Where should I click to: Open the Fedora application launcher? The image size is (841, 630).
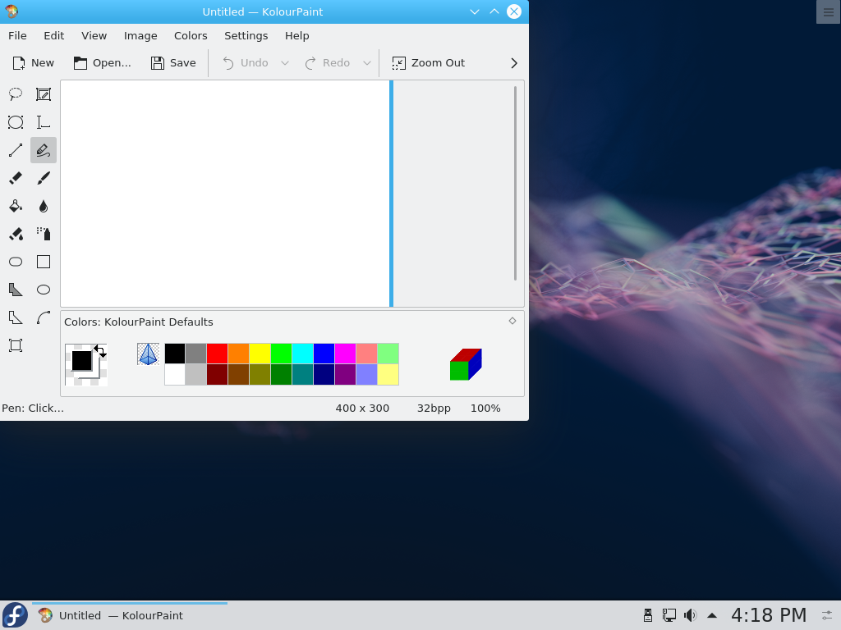point(15,615)
